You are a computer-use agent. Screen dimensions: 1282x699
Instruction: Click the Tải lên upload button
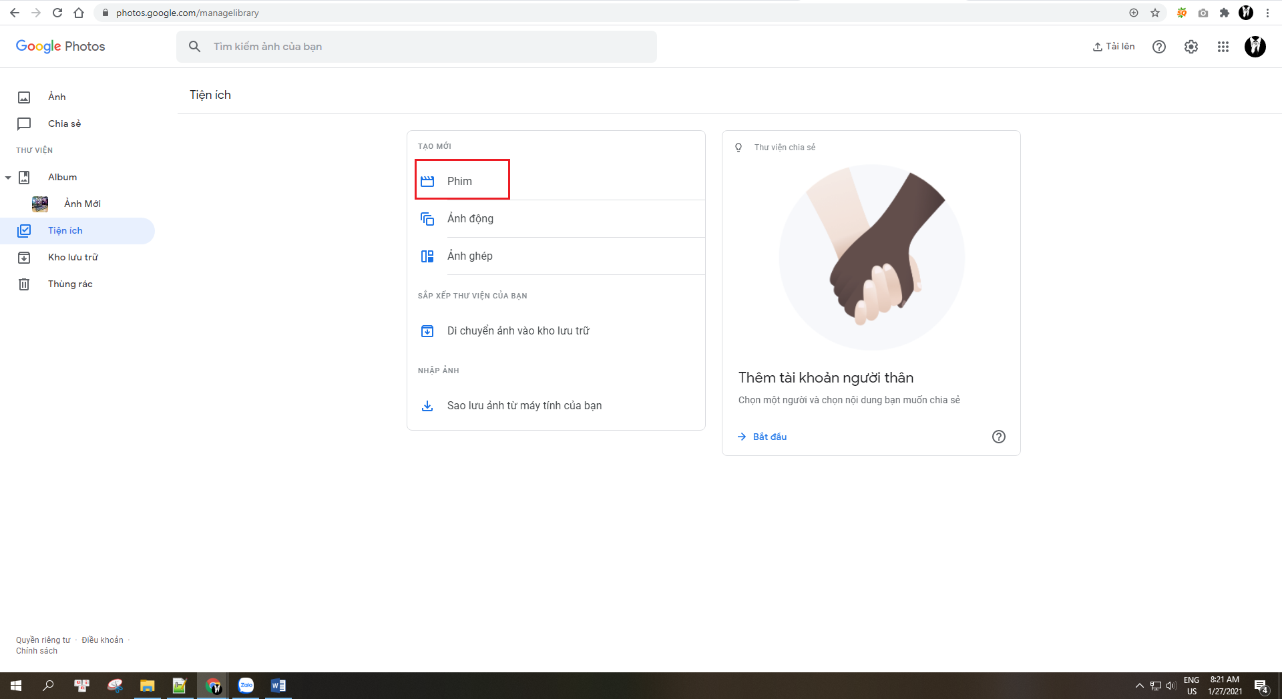pos(1112,47)
